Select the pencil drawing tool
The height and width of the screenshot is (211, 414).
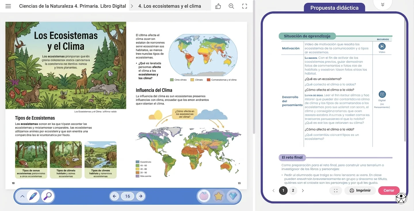pyautogui.click(x=33, y=196)
